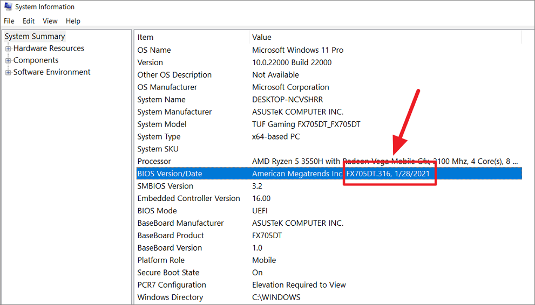Select the OS Name row
Viewport: 535px width, 305px height.
[329, 50]
